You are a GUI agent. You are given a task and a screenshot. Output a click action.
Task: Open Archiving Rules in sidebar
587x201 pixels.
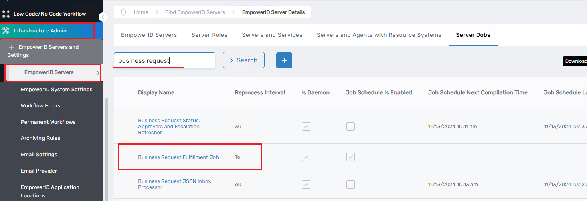click(x=40, y=138)
